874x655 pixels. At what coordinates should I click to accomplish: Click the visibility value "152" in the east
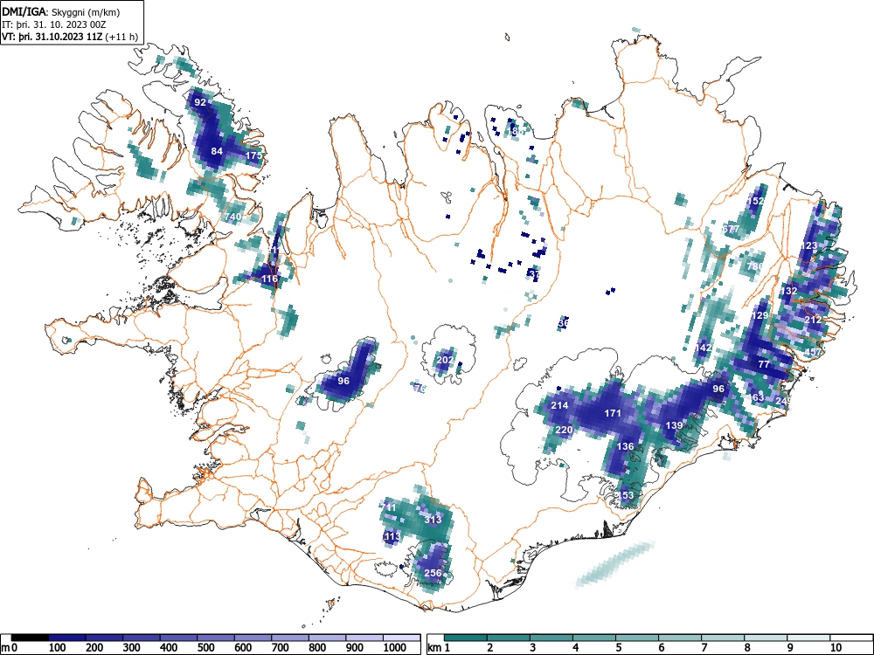[x=755, y=201]
